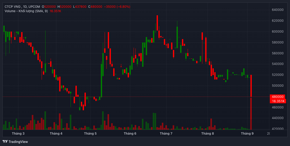Click the closing price value C480000
This screenshot has height=146, width=290.
[x=95, y=6]
